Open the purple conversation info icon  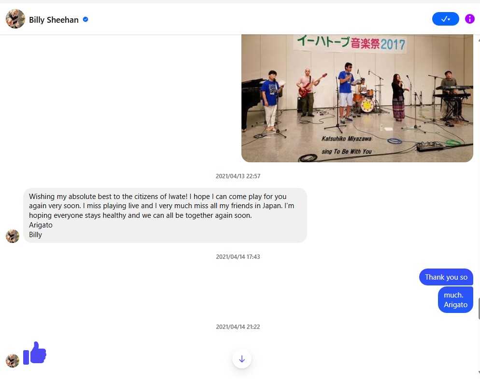tap(469, 19)
